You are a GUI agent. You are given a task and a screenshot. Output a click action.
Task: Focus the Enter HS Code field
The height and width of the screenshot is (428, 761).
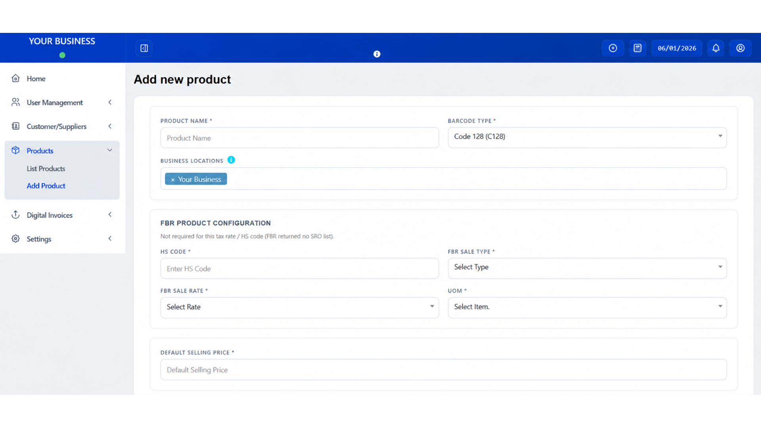[x=300, y=268]
